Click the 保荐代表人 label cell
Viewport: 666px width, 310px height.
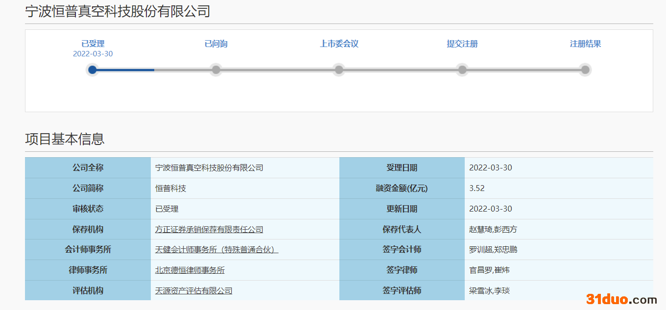402,229
